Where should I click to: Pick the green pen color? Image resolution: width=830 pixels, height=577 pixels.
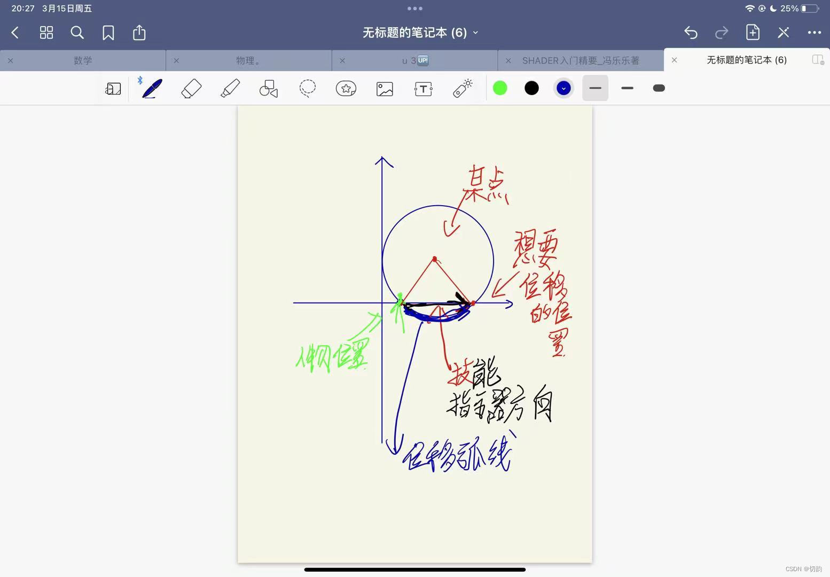coord(500,88)
